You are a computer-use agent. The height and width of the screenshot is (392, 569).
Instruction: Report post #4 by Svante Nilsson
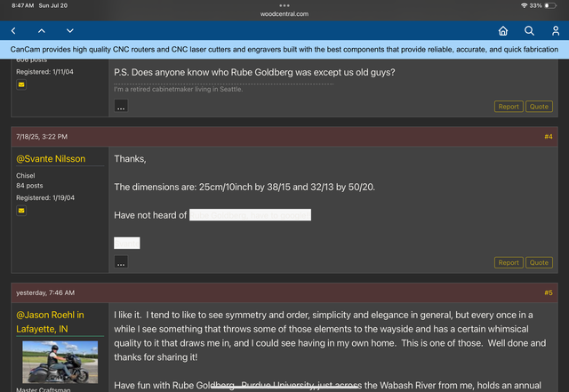[x=509, y=262]
